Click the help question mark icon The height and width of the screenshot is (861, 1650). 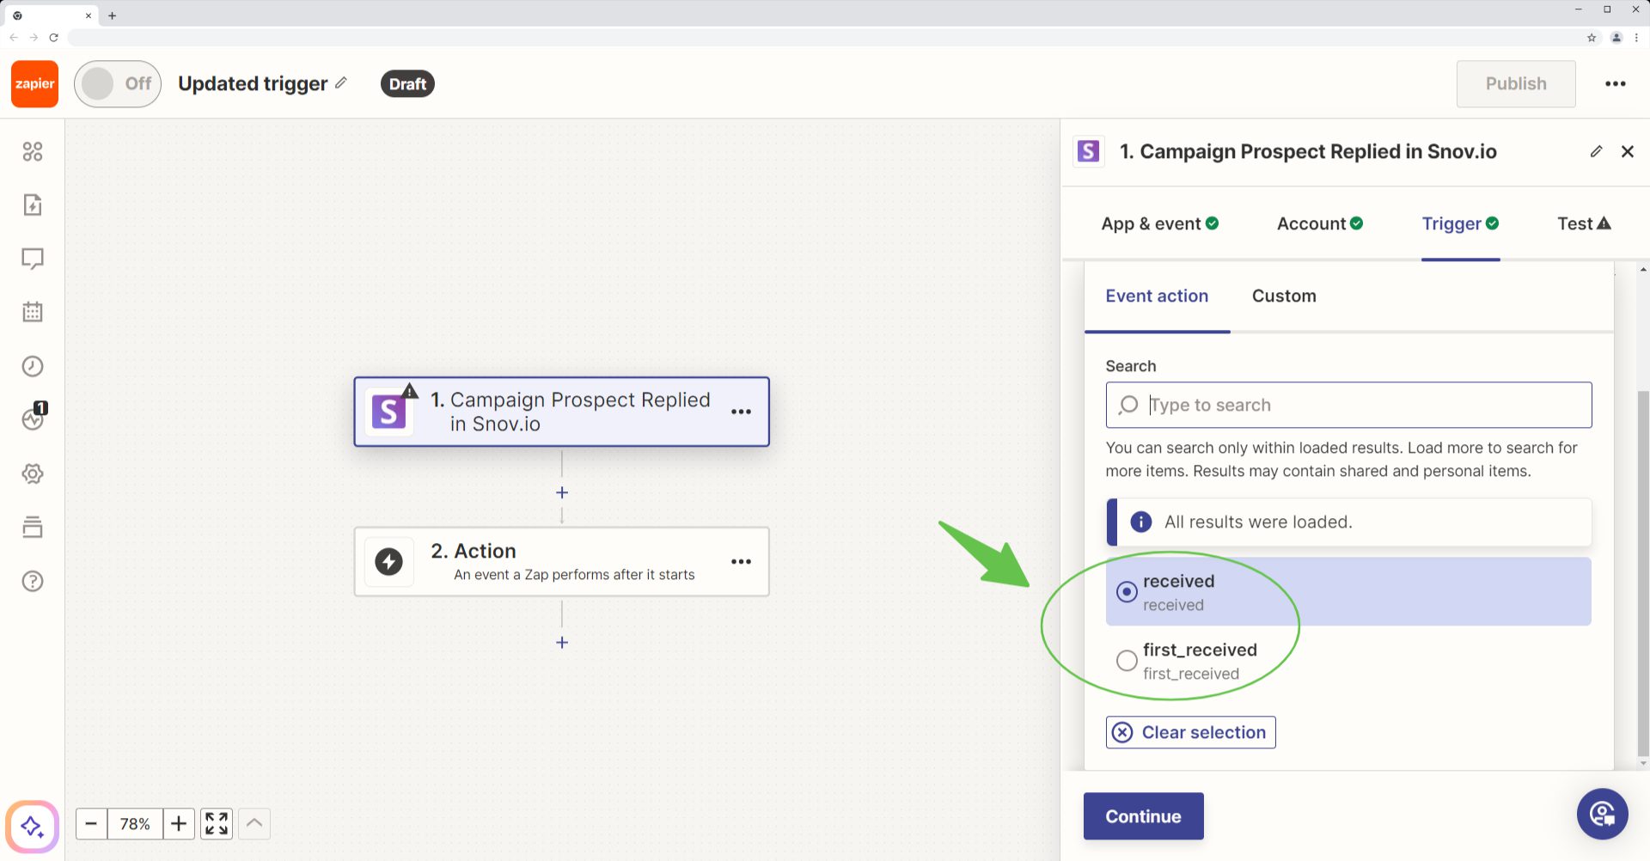pos(33,581)
